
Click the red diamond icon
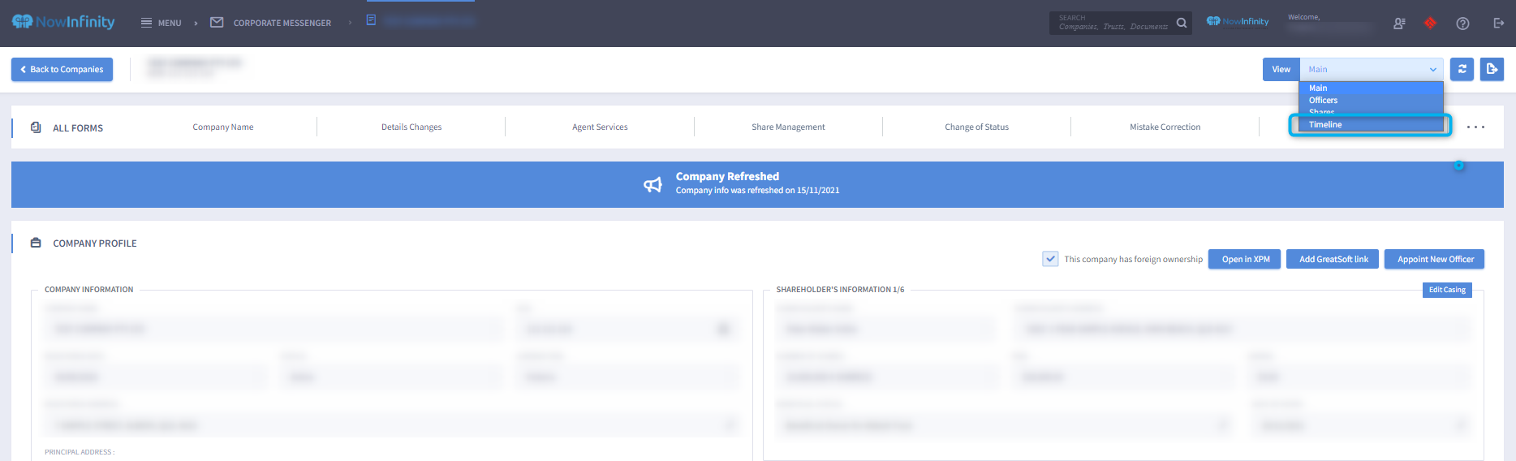1430,23
